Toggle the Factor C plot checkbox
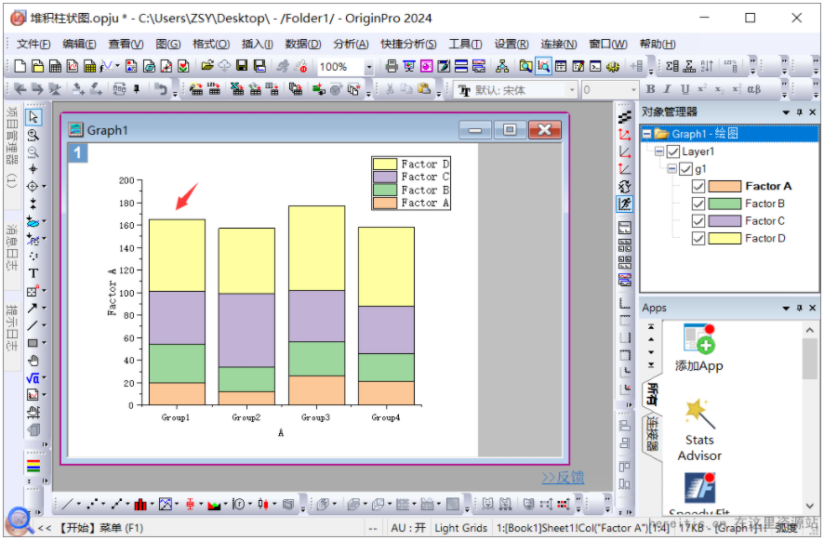 point(698,221)
